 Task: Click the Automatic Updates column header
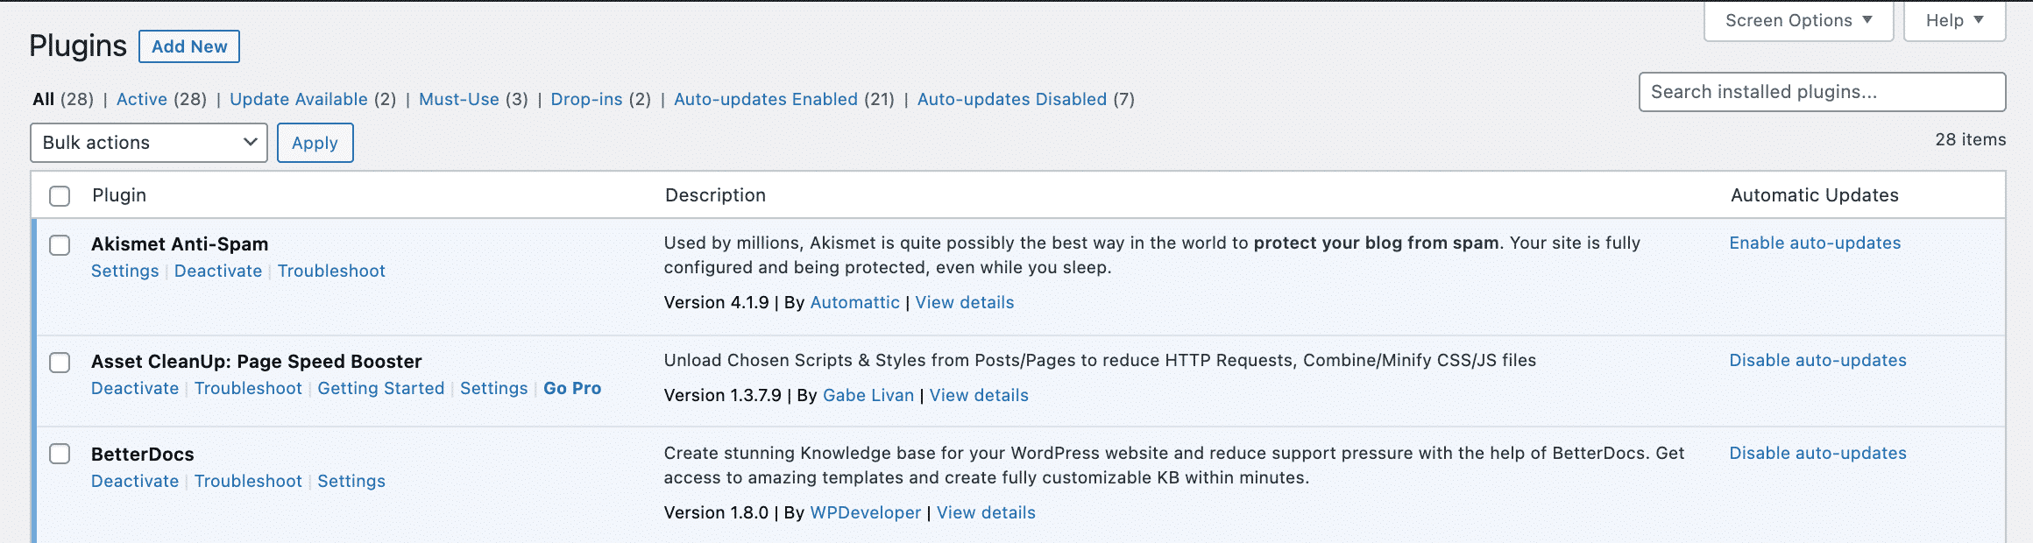coord(1815,195)
